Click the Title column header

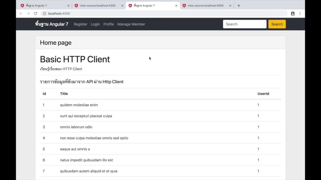click(x=64, y=94)
